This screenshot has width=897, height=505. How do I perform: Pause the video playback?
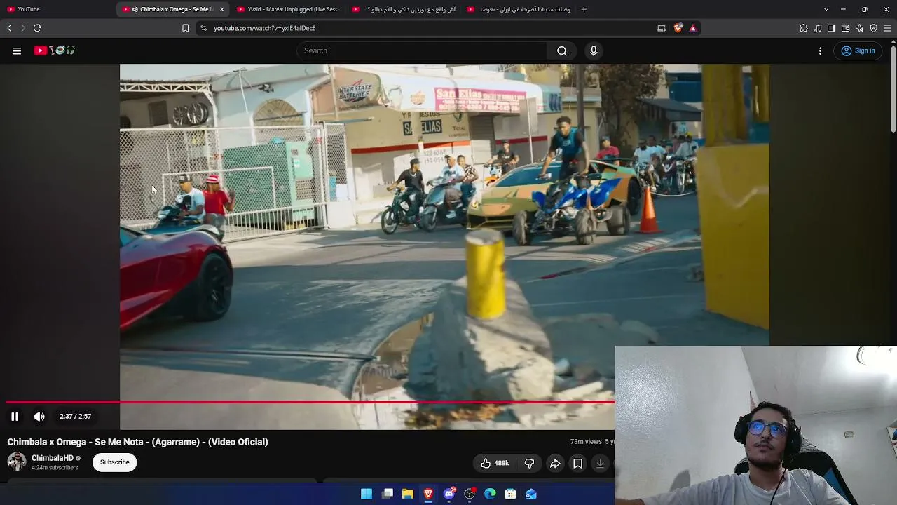coord(15,417)
